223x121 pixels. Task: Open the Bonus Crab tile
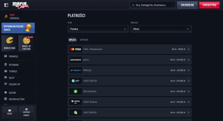pyautogui.click(x=10, y=43)
